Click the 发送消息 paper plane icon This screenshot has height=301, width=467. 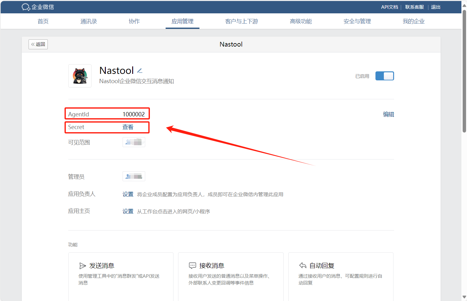83,266
